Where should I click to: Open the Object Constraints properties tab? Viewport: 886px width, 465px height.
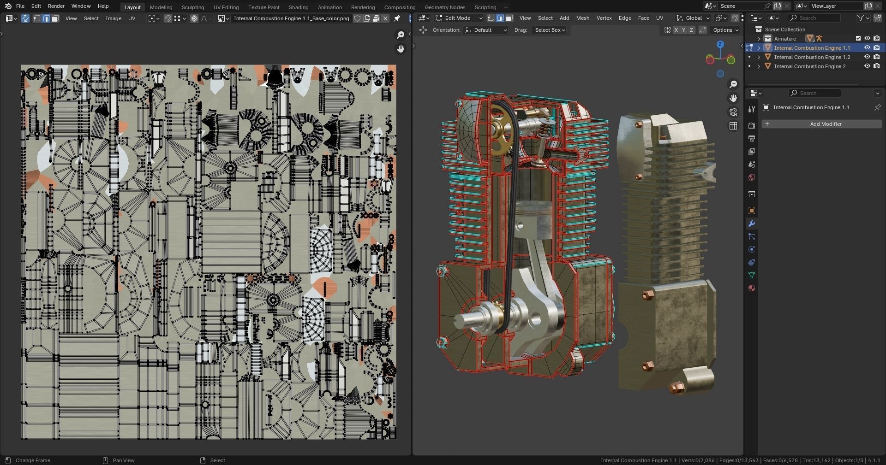(x=752, y=262)
